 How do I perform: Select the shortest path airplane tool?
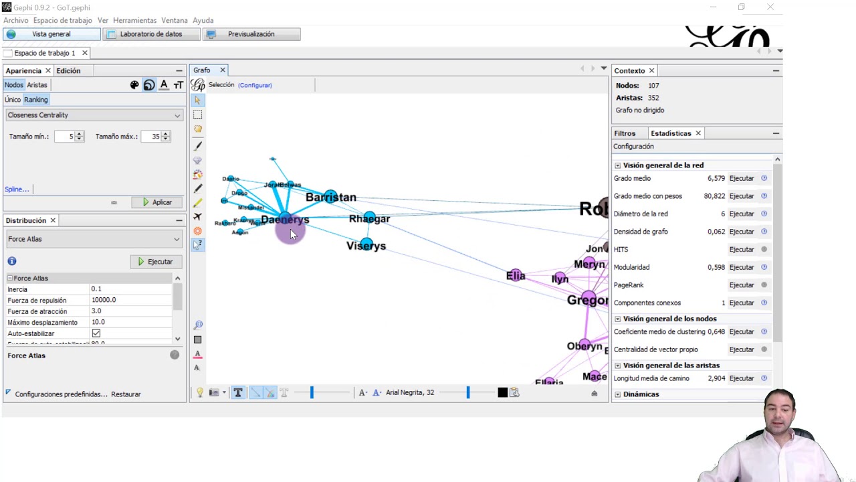(x=197, y=217)
